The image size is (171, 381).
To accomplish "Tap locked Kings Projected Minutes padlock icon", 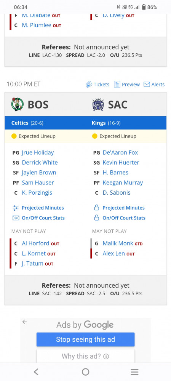I will coord(96,208).
